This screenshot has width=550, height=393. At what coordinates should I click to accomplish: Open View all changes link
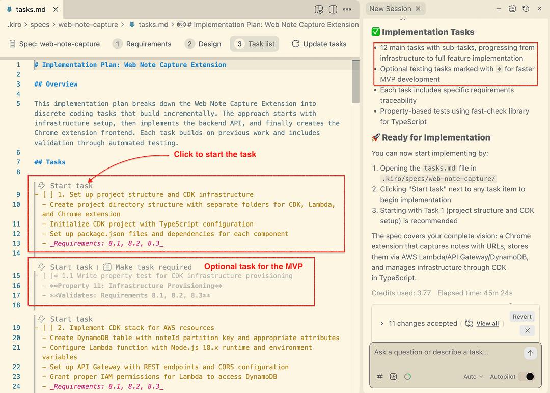[x=487, y=324]
